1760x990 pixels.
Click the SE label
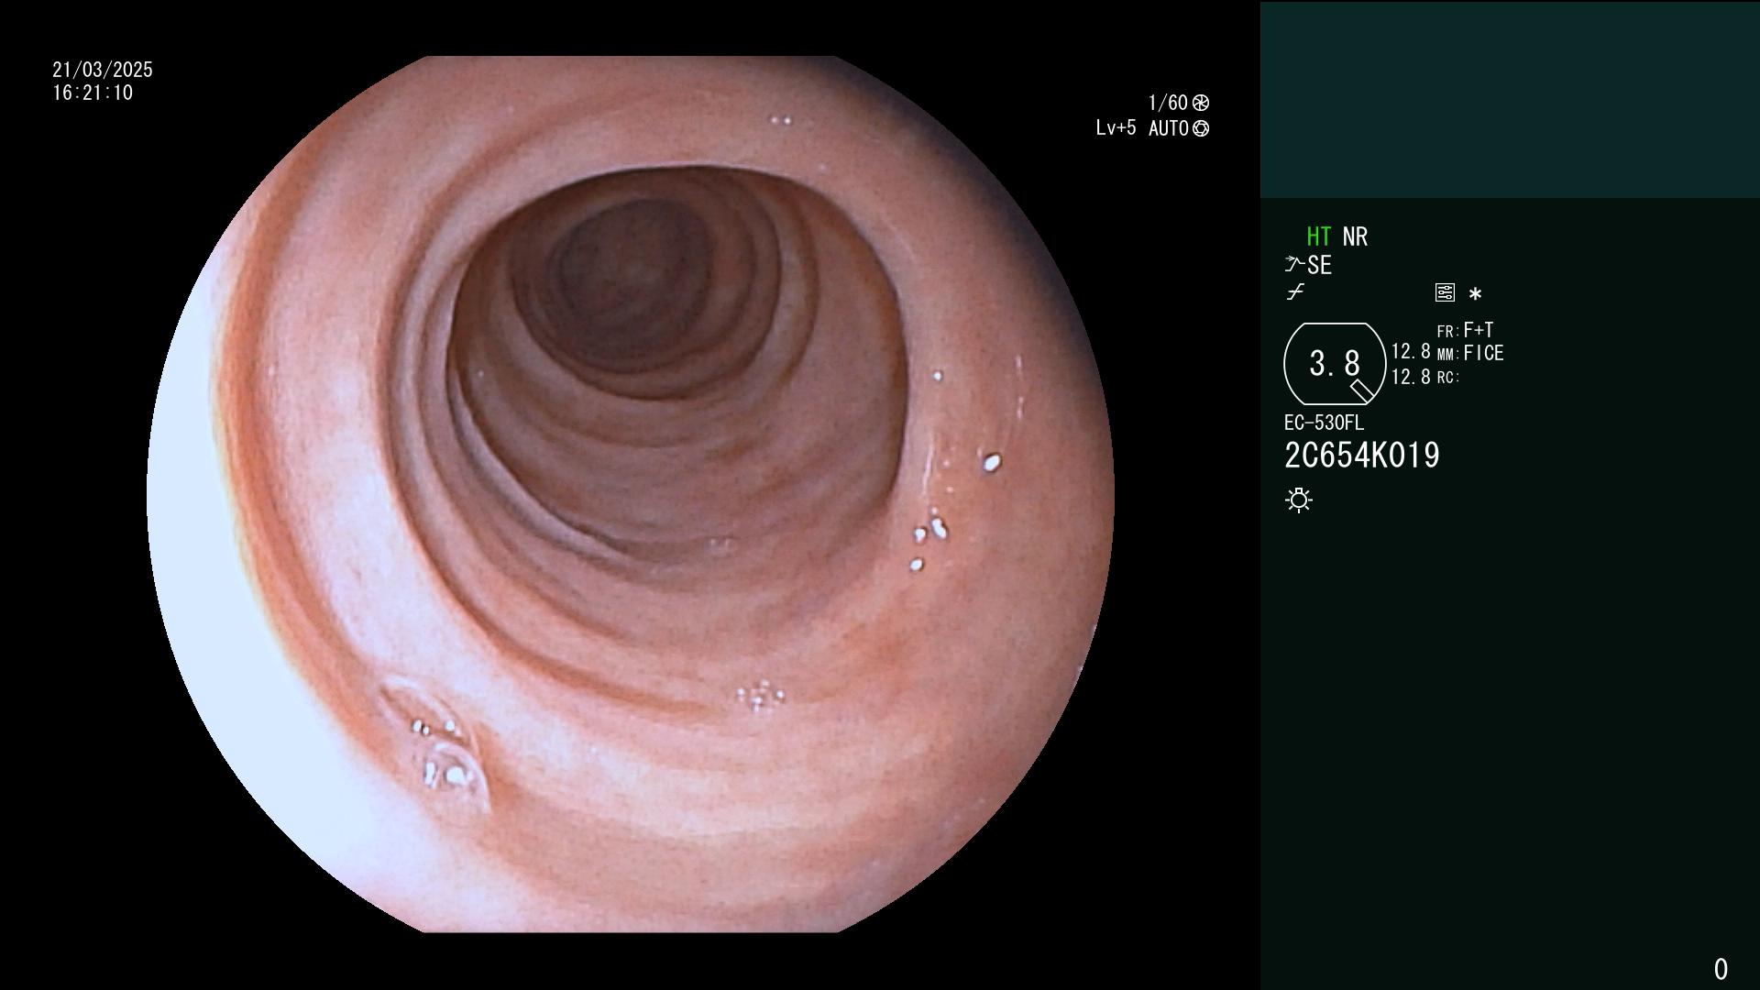(1319, 265)
